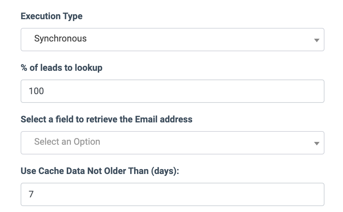Click "Email address" words in the field label
The height and width of the screenshot is (212, 343).
tap(163, 119)
